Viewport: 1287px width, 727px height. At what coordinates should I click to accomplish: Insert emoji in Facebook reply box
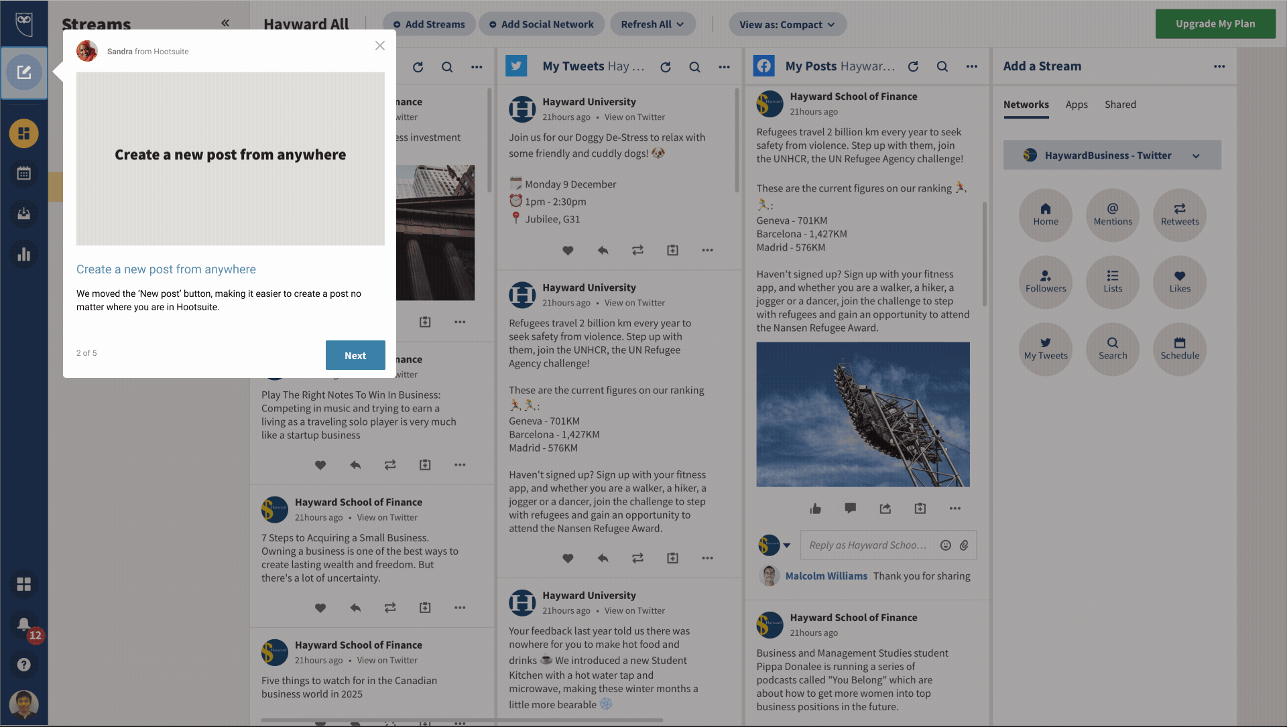pyautogui.click(x=946, y=545)
